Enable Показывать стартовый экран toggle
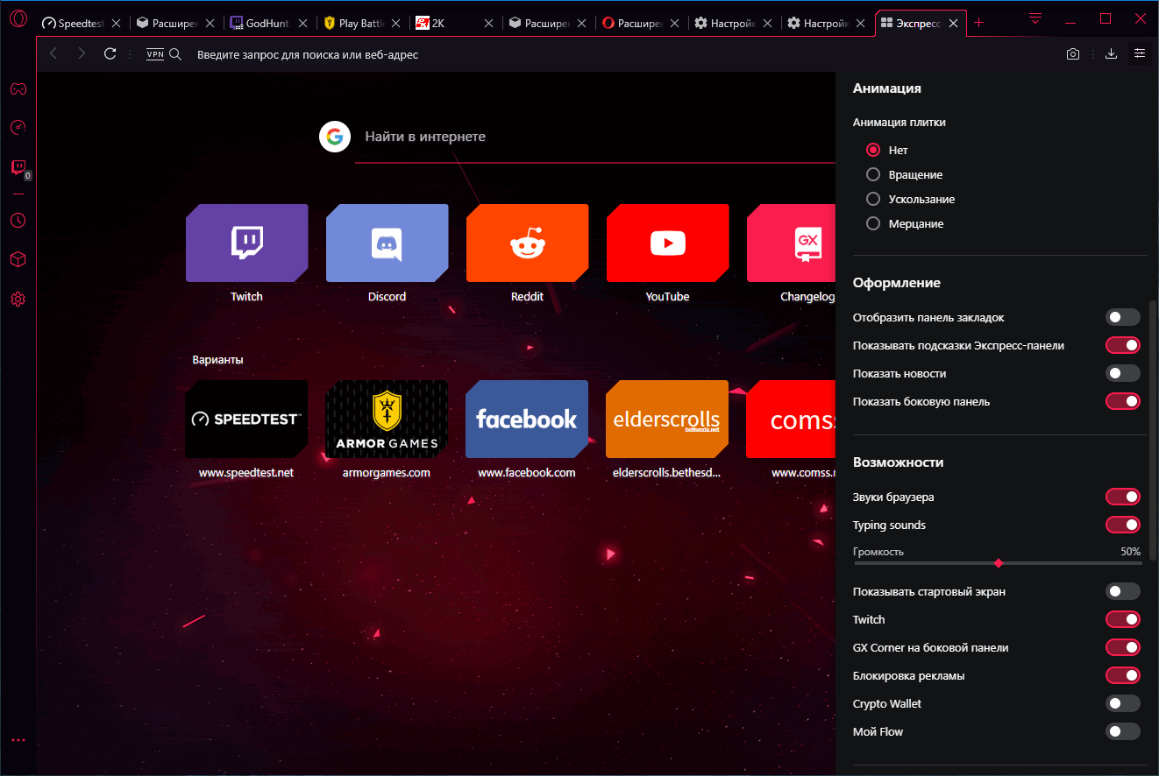This screenshot has width=1159, height=776. (x=1123, y=591)
